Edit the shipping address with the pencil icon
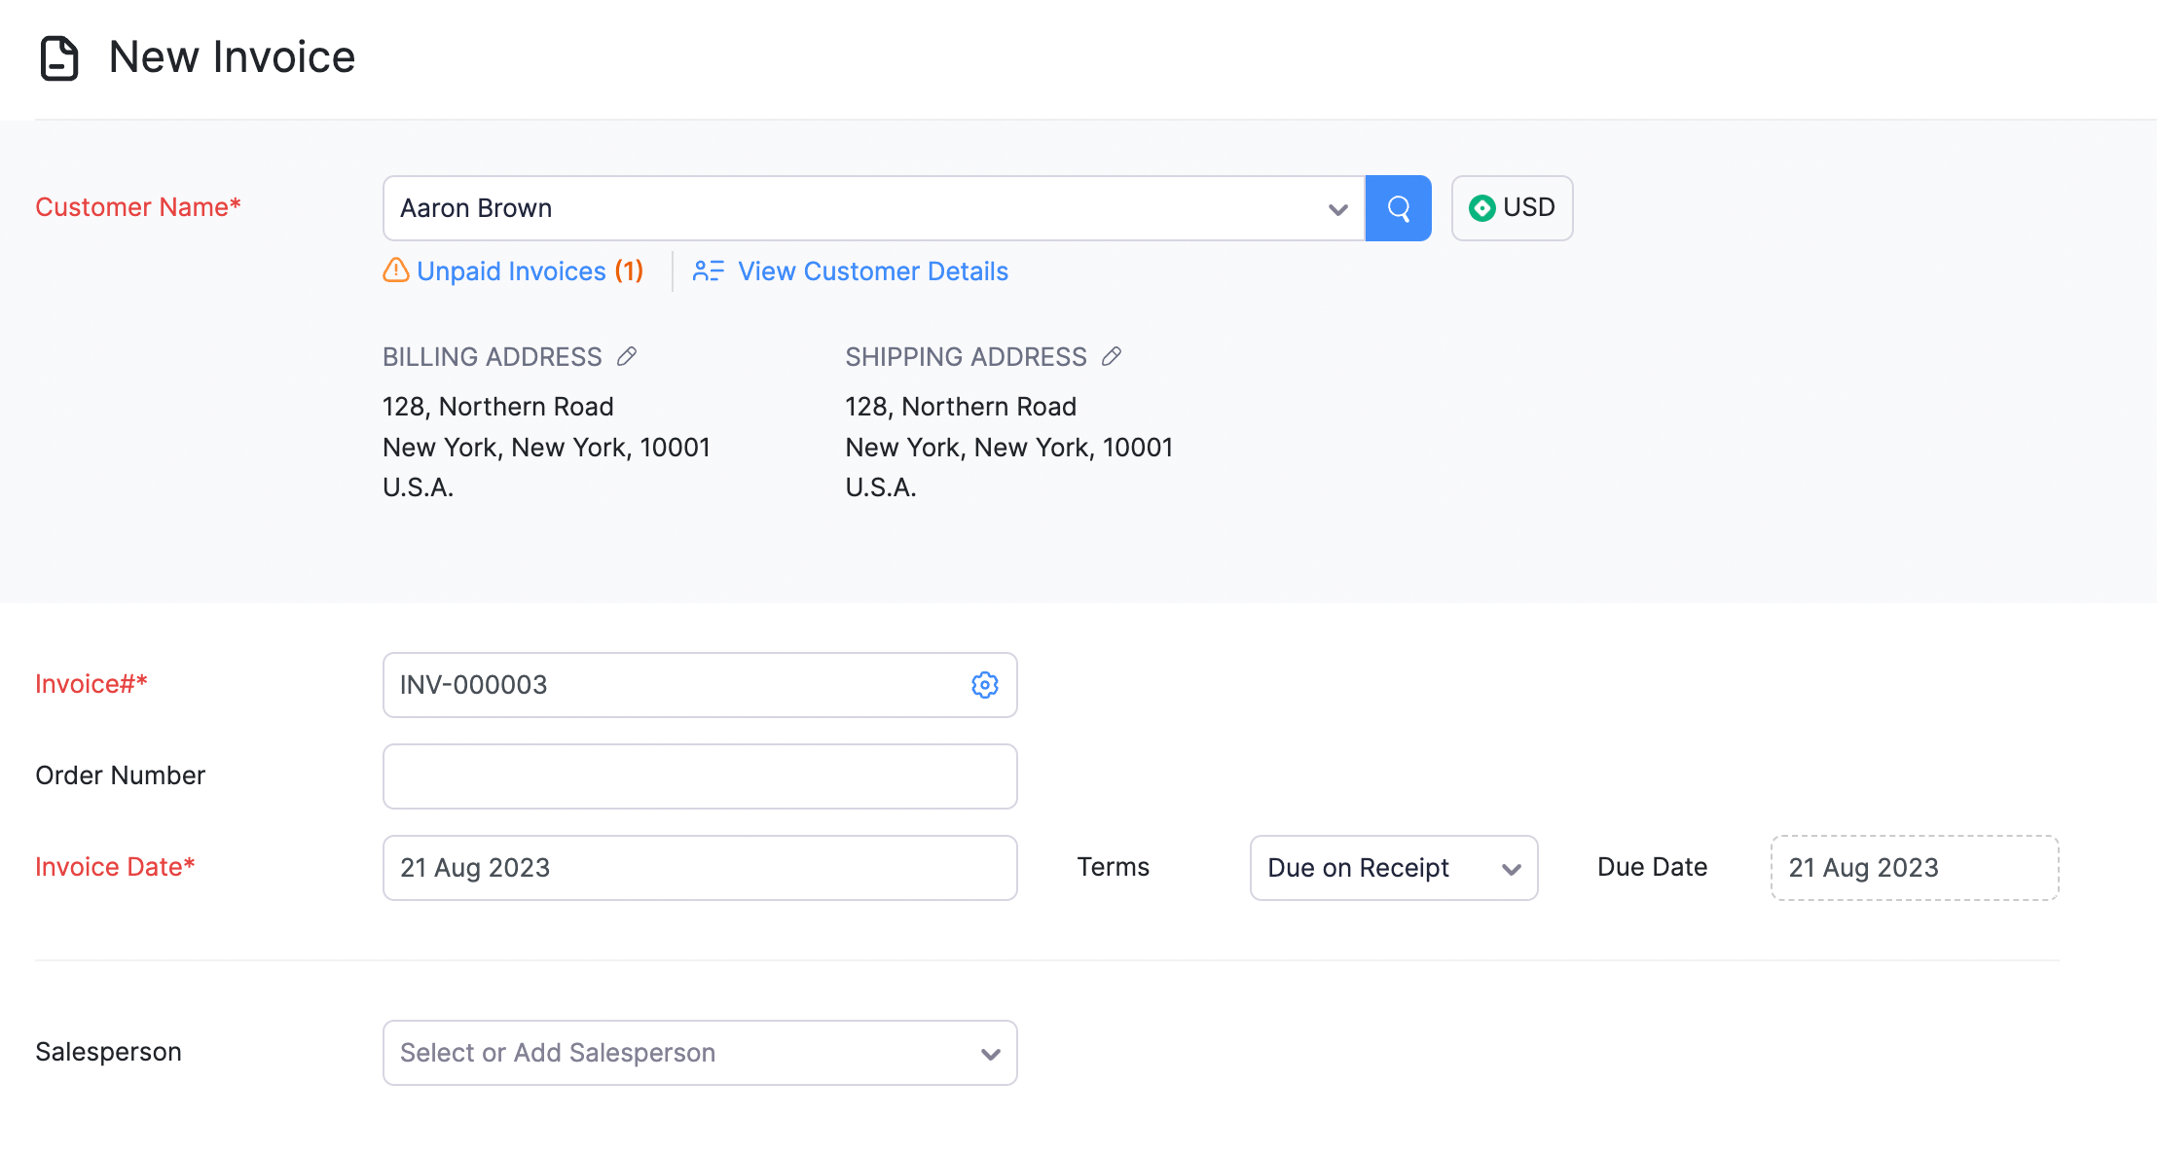Image resolution: width=2157 pixels, height=1154 pixels. point(1112,356)
